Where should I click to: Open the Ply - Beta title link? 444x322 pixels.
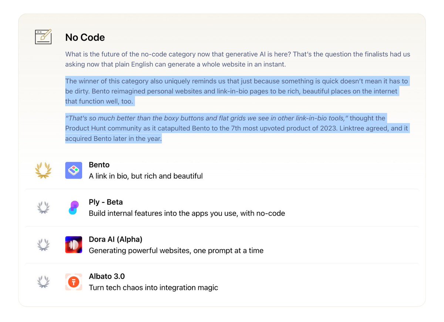(106, 202)
